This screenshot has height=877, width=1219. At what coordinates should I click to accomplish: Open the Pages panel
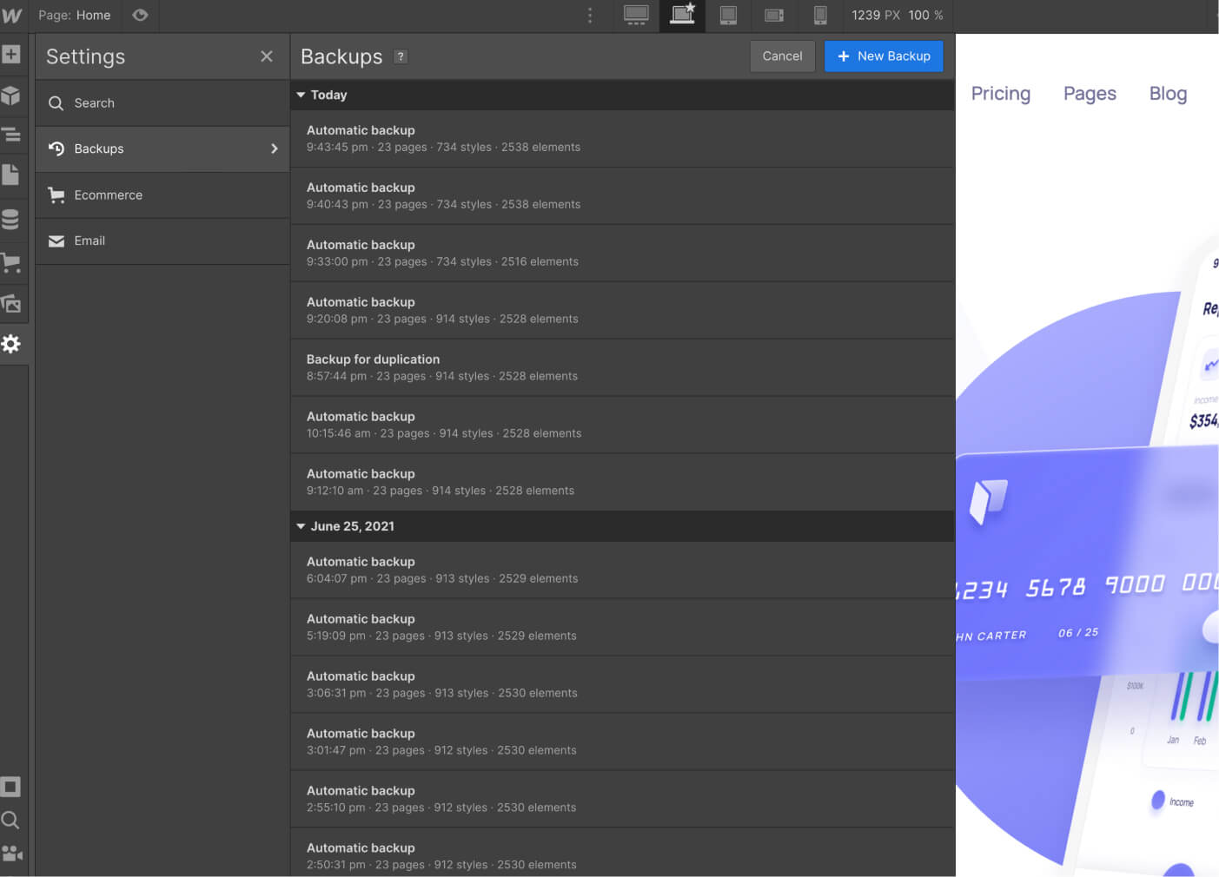click(x=12, y=175)
